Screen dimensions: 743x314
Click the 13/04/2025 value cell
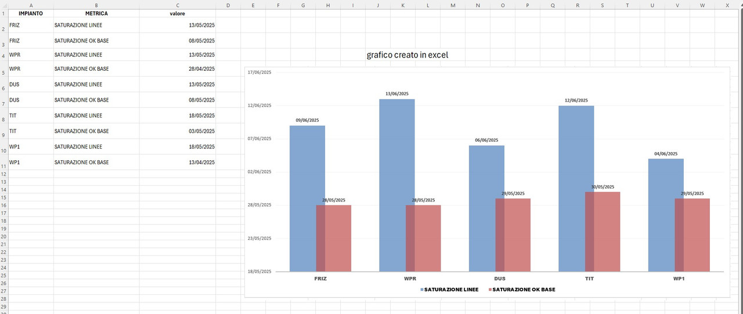point(178,162)
